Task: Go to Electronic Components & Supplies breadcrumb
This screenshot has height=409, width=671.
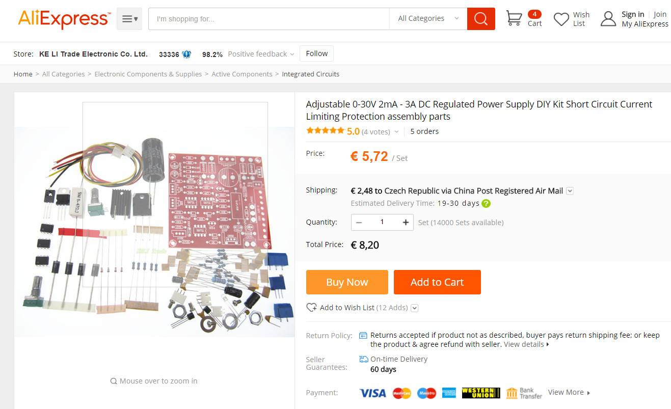Action: point(148,74)
